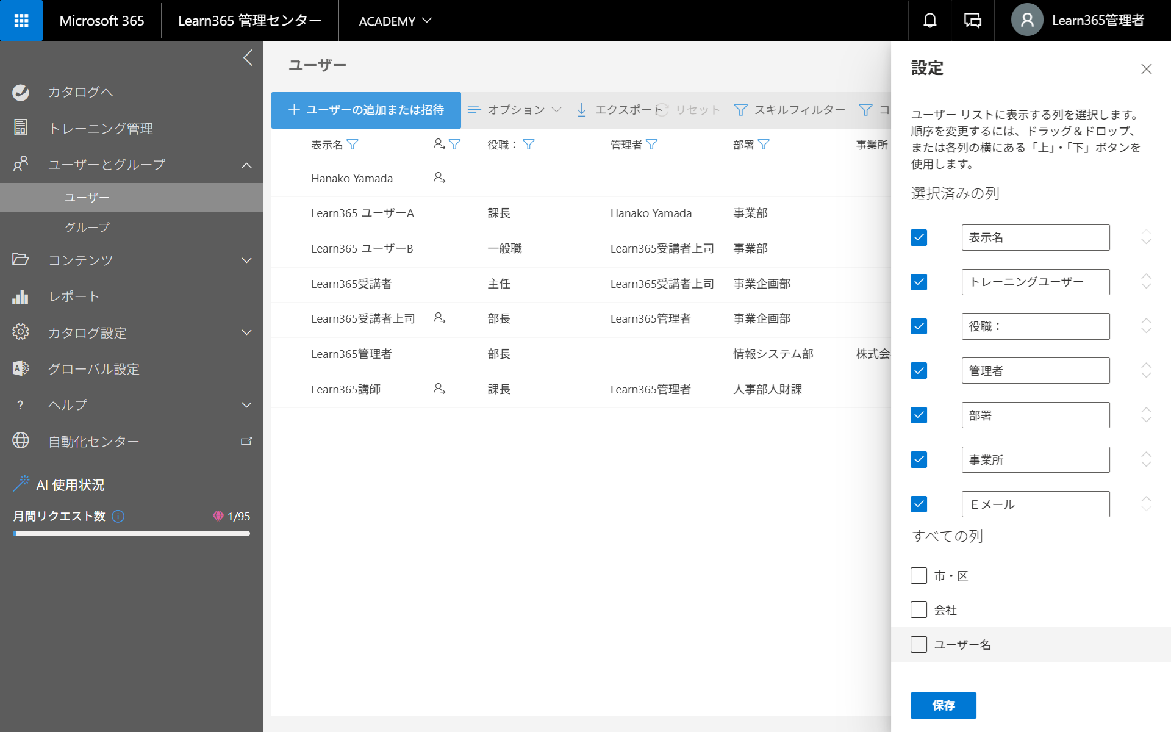The image size is (1171, 732).
Task: Expand the コンテンツ section
Action: (246, 260)
